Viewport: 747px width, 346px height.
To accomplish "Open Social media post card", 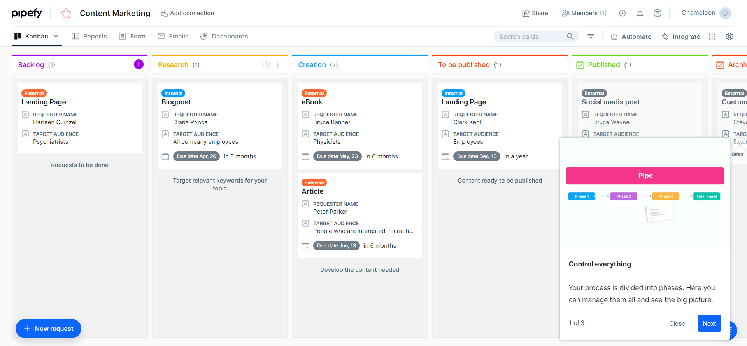I will pyautogui.click(x=640, y=111).
